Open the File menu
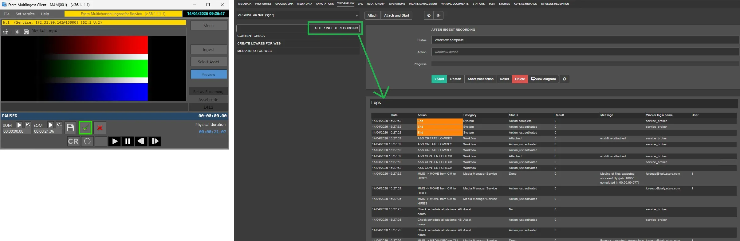The width and height of the screenshot is (740, 241). point(6,14)
